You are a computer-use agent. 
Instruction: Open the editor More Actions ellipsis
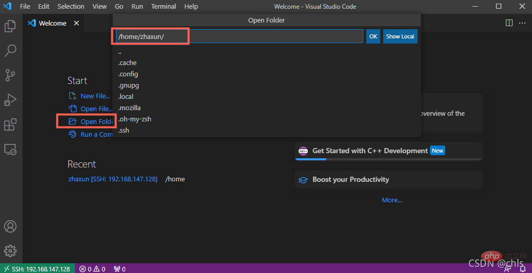[522, 23]
